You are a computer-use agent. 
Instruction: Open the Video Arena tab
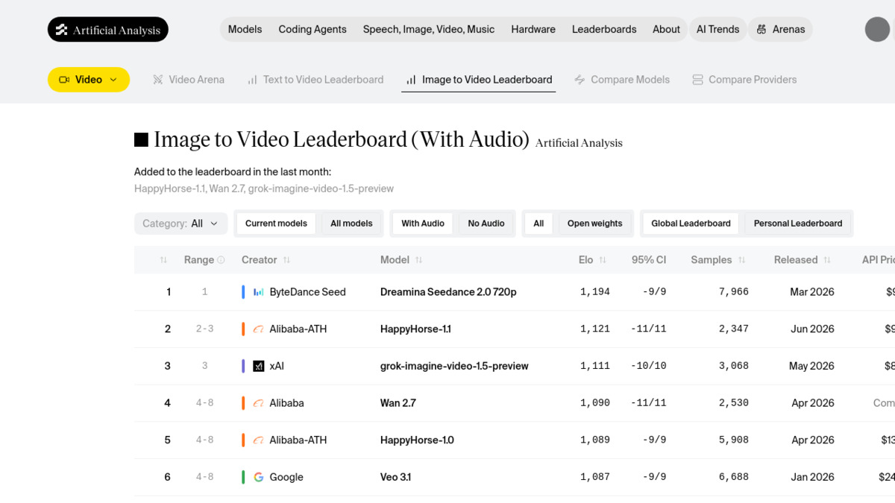pyautogui.click(x=188, y=80)
